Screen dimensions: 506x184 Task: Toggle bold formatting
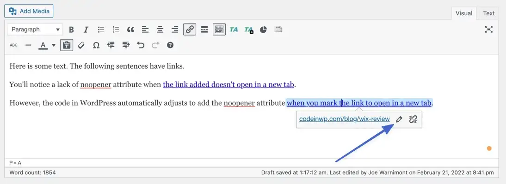click(72, 30)
